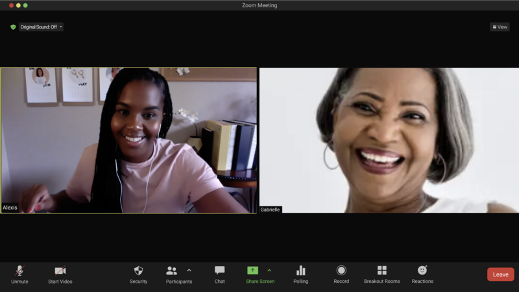The height and width of the screenshot is (292, 519).
Task: Click the View button at top right
Action: click(500, 27)
